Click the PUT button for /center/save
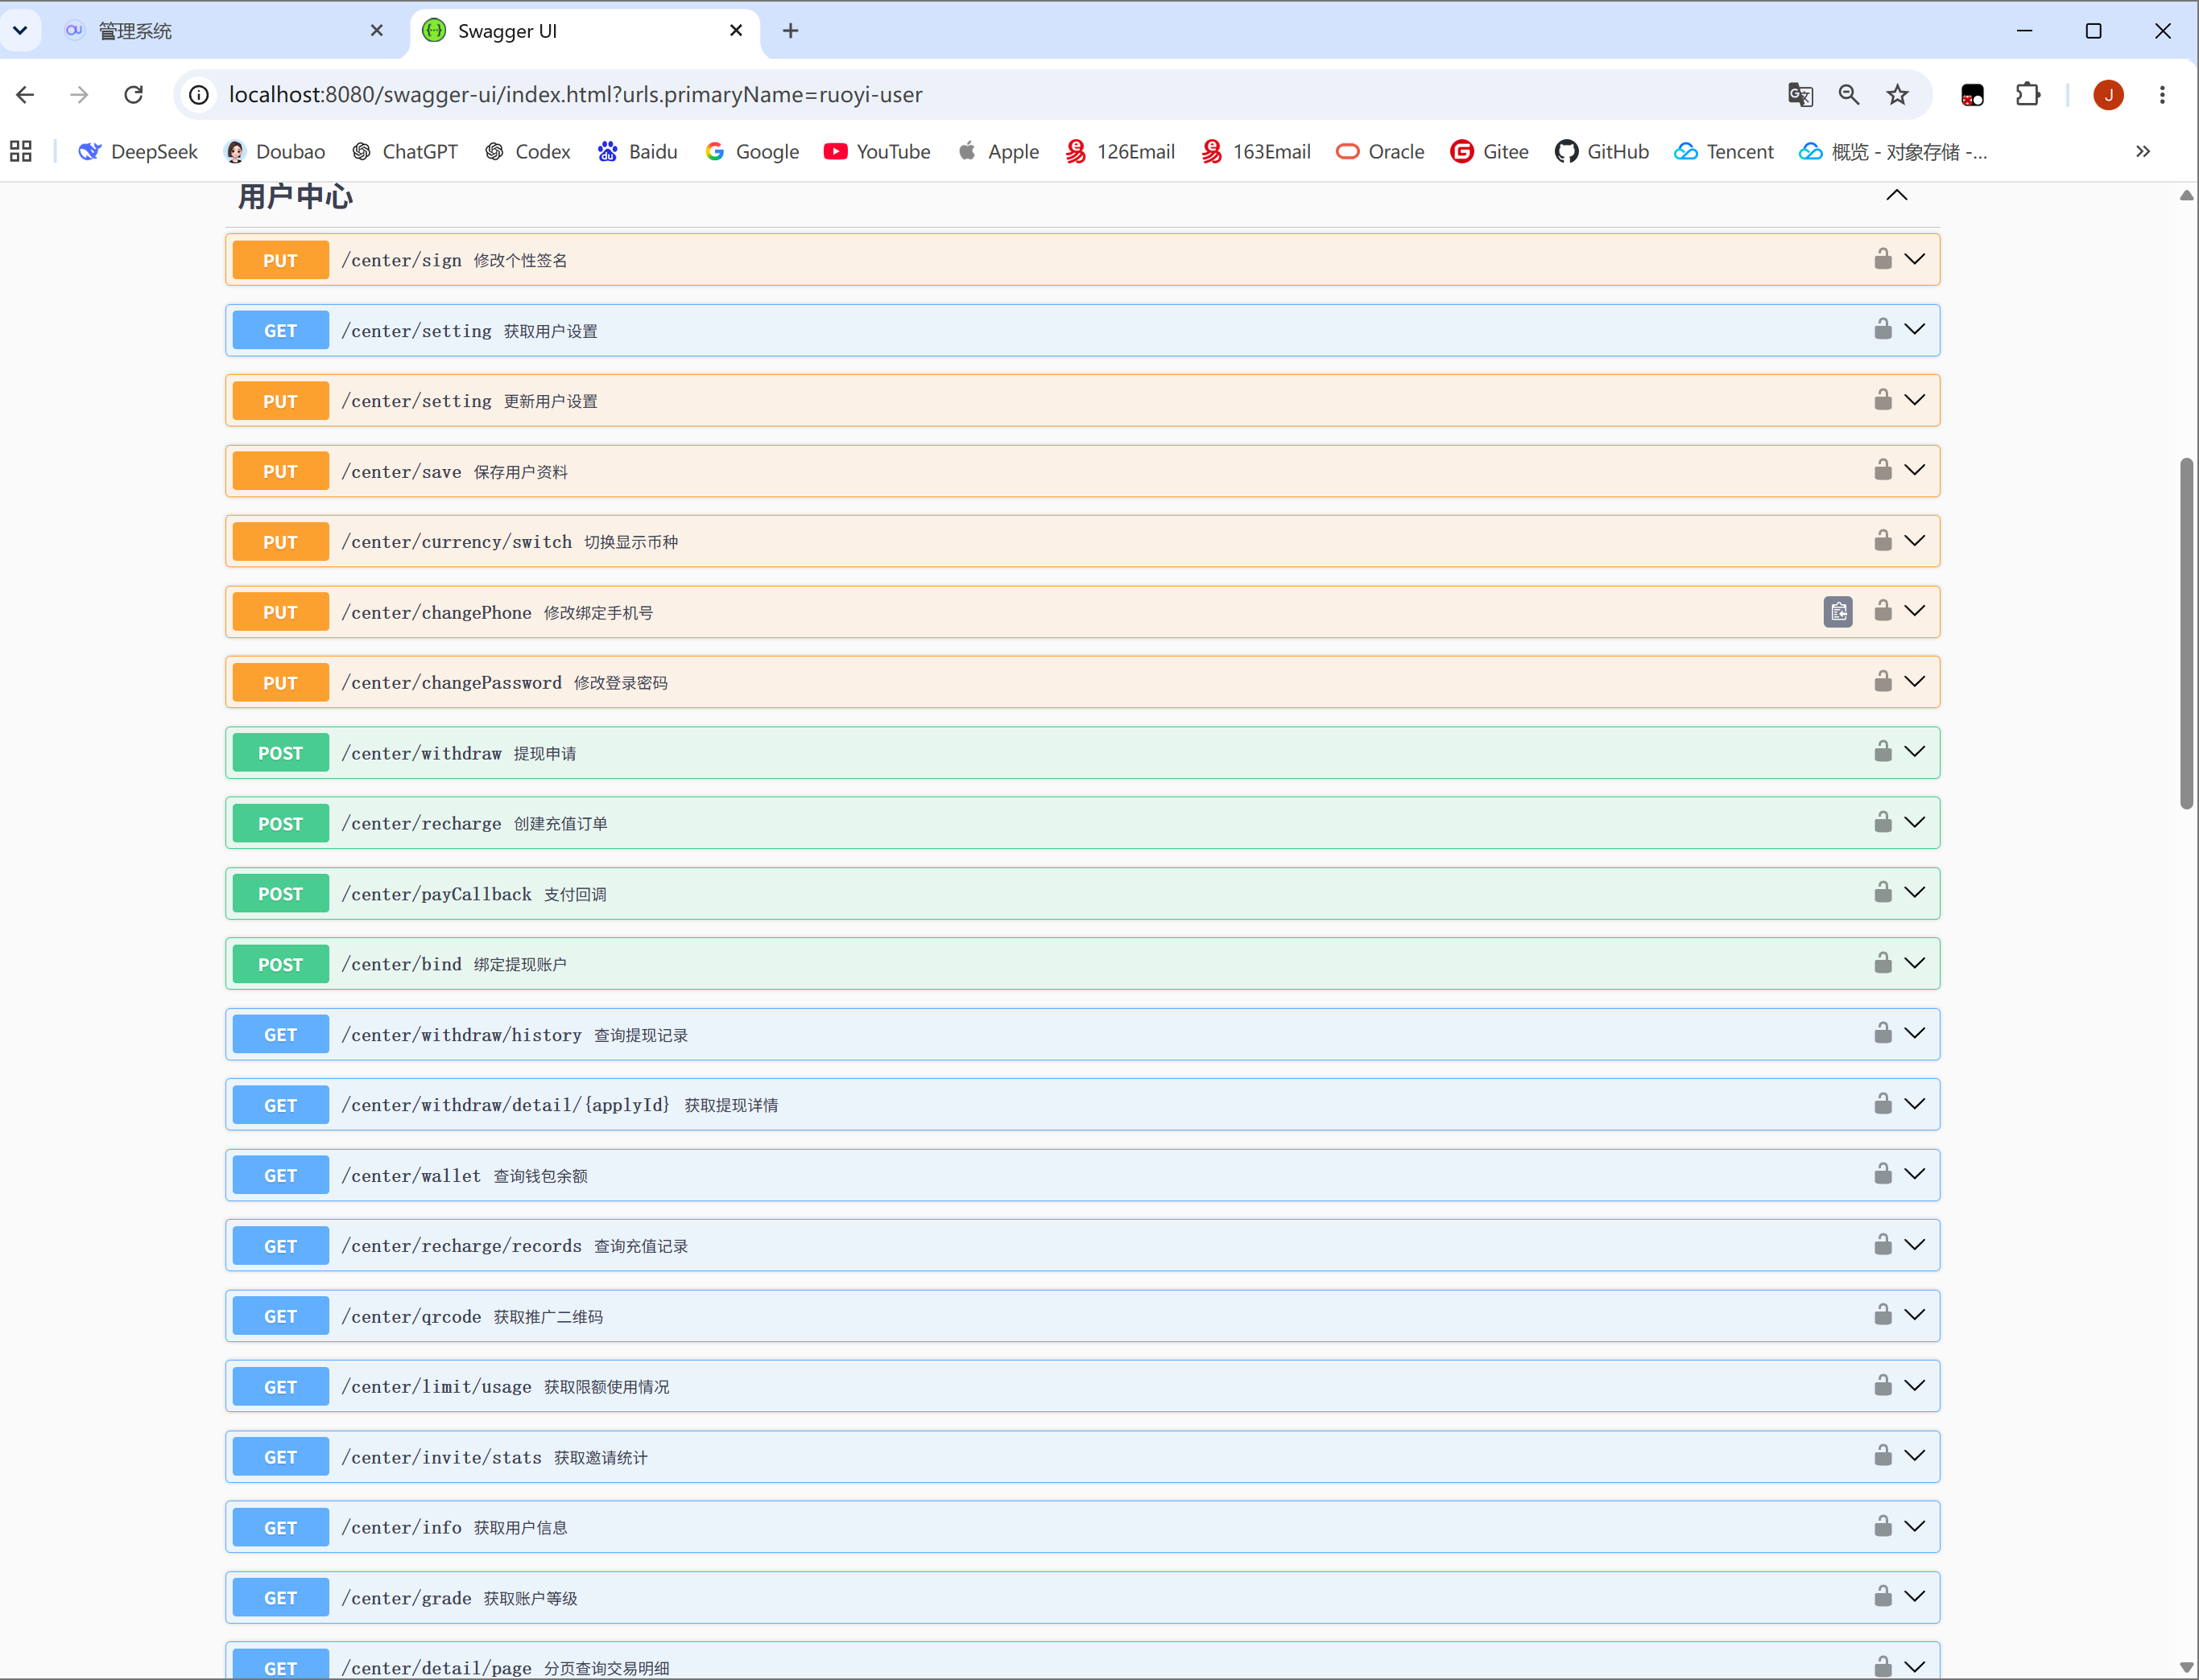The image size is (2199, 1680). tap(280, 471)
